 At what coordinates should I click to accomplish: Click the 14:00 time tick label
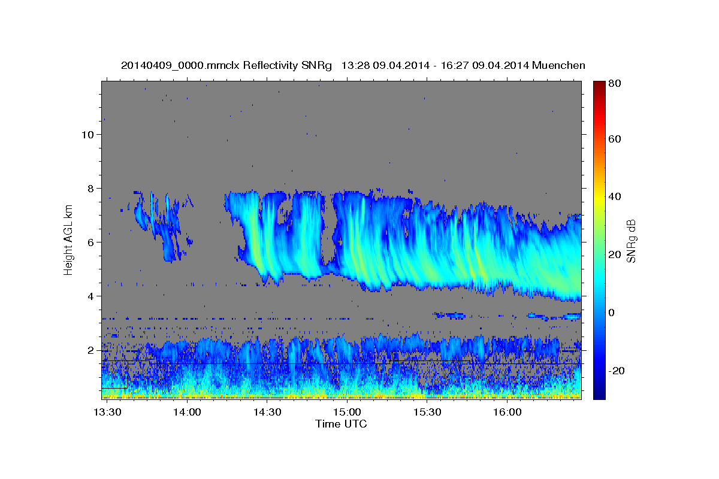click(187, 413)
